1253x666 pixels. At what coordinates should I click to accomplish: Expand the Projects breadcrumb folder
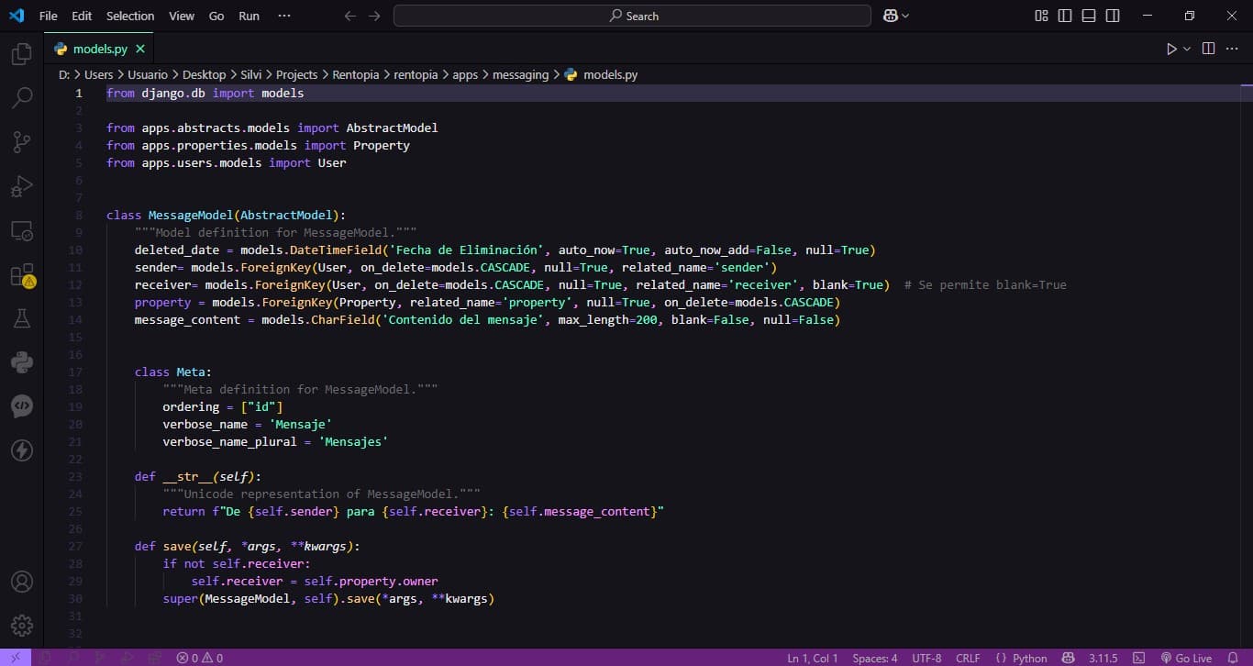tap(296, 75)
